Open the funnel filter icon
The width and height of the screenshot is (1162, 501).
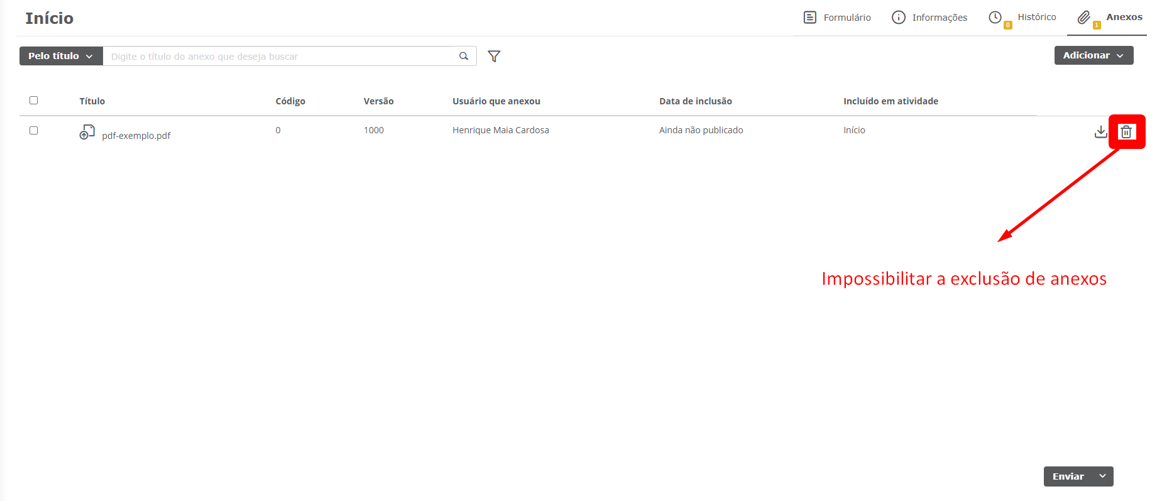(494, 57)
